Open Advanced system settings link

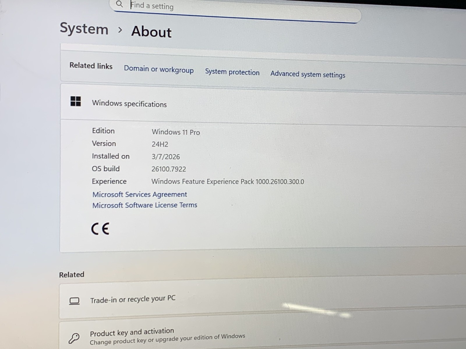point(308,74)
